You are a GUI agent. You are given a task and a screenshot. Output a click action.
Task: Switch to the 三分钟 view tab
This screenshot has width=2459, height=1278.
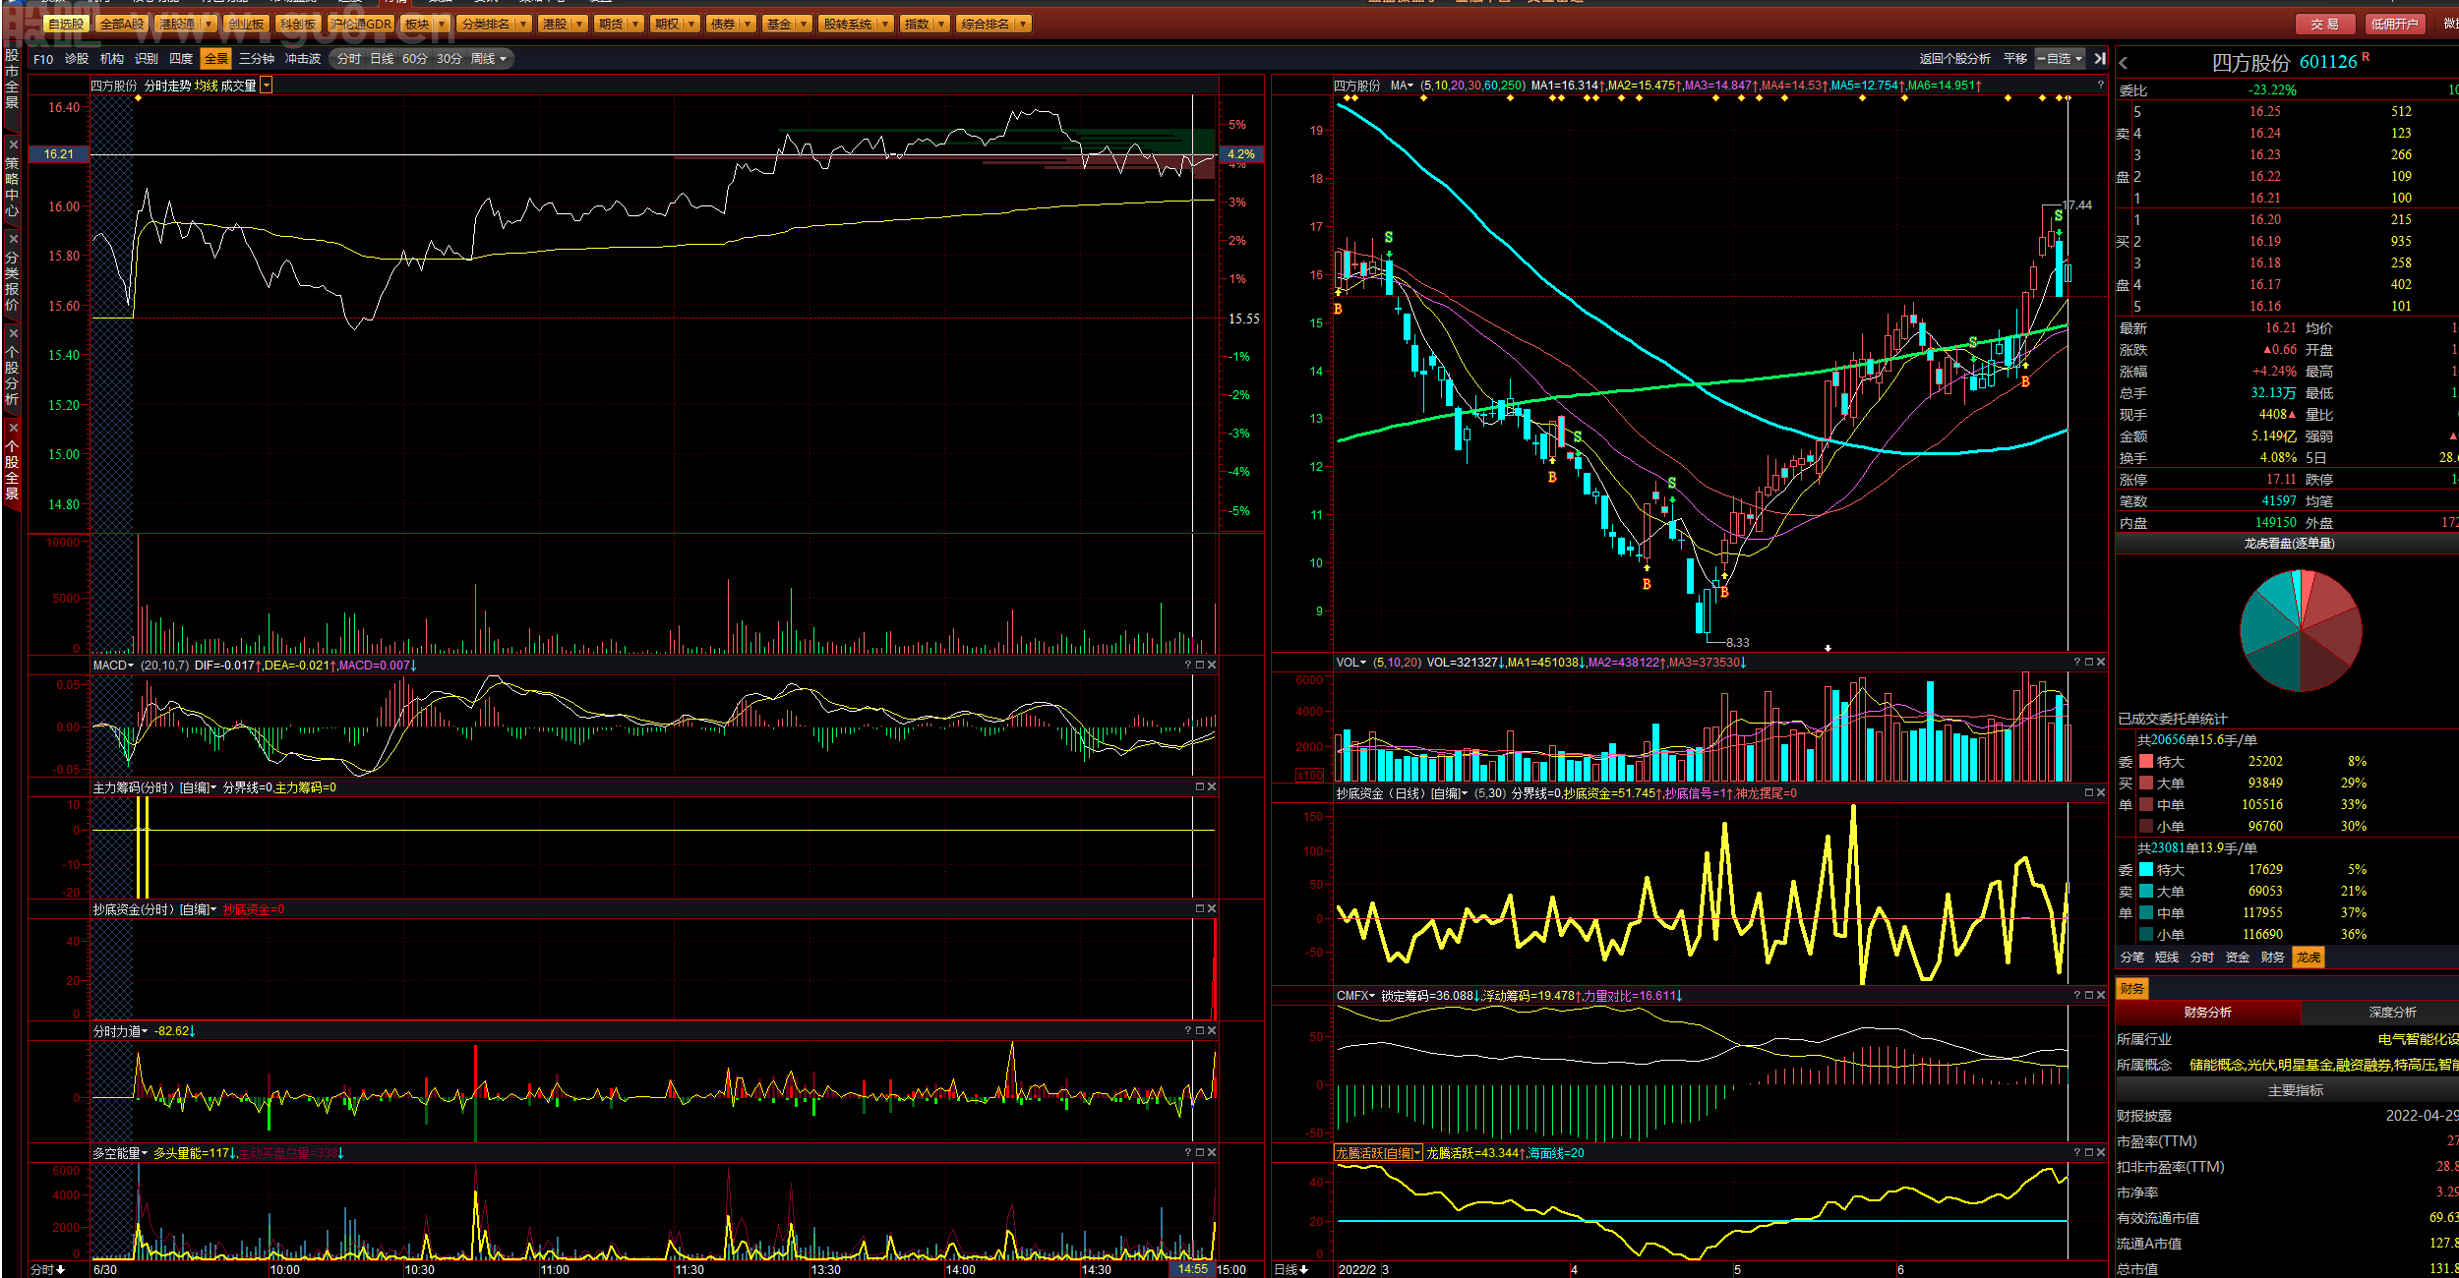pos(257,59)
